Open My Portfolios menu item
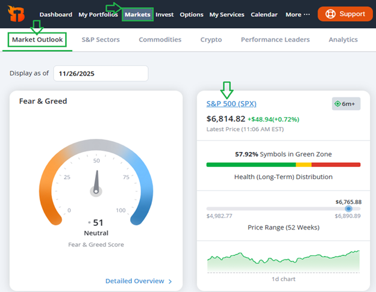 click(x=98, y=14)
